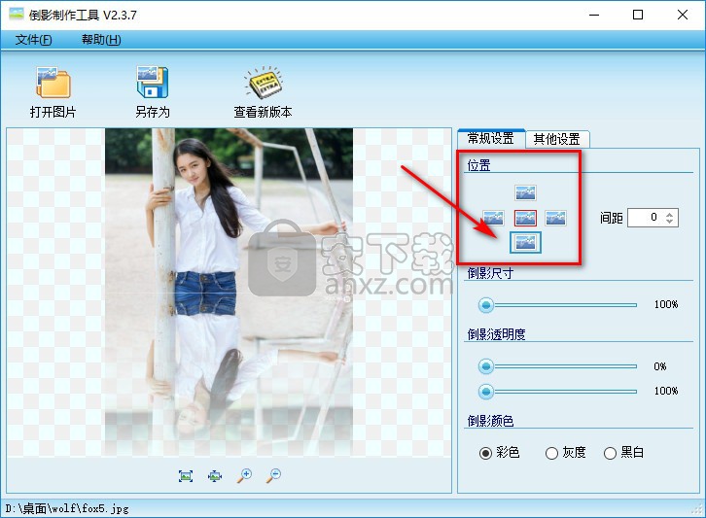Click the 倒影颜色 section heading
This screenshot has height=518, width=706.
490,421
